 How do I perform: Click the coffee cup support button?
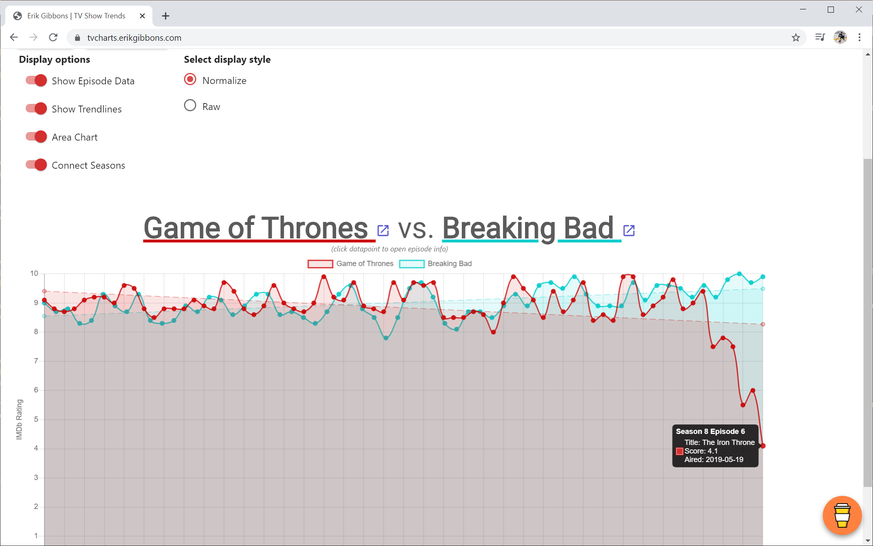pos(842,515)
